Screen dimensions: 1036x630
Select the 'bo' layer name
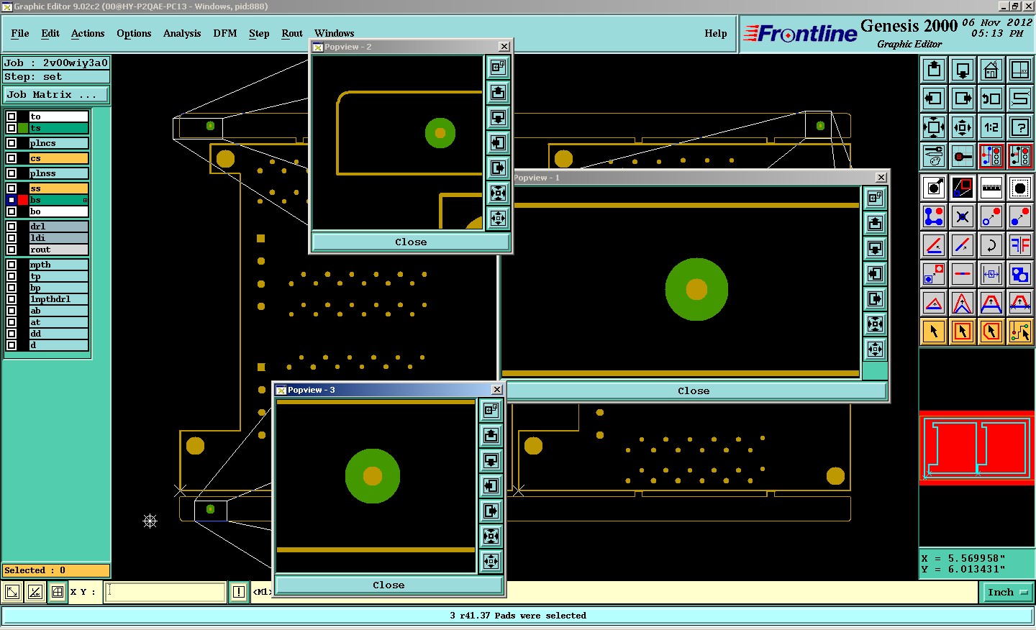58,211
